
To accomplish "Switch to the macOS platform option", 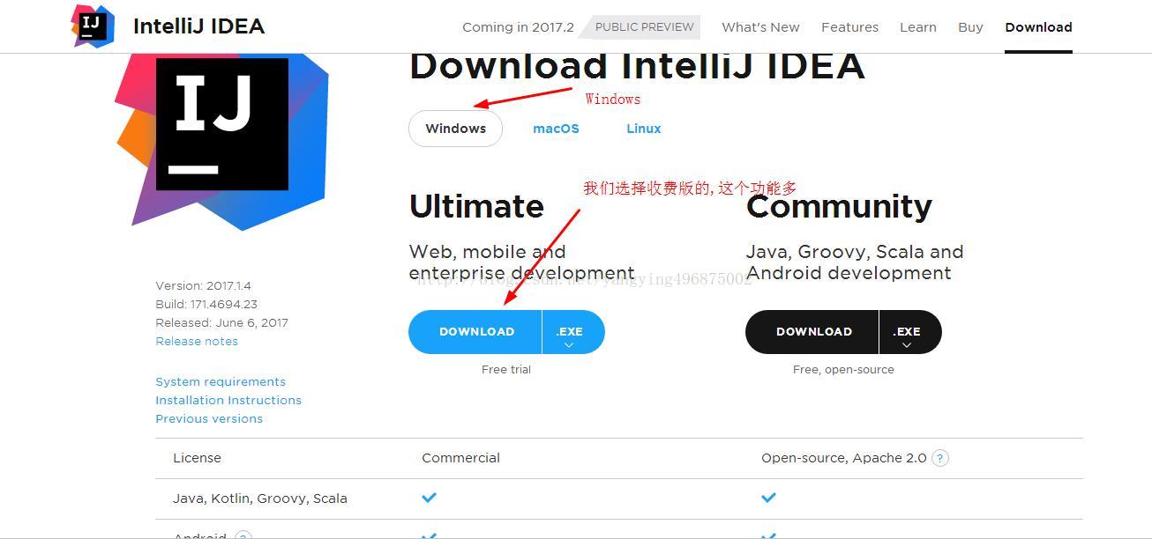I will 556,129.
